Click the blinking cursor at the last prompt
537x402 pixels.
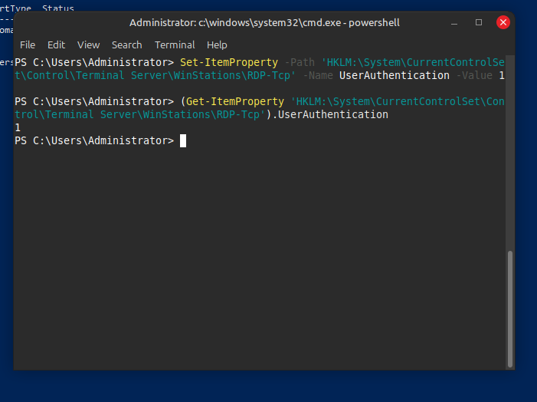pyautogui.click(x=183, y=140)
